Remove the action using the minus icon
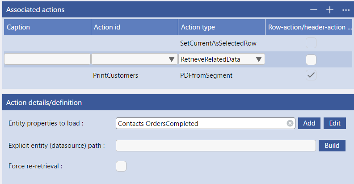 (x=314, y=10)
